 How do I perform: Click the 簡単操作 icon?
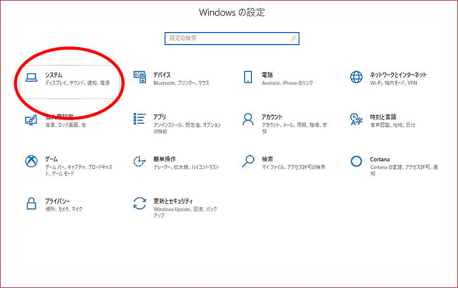(x=140, y=161)
